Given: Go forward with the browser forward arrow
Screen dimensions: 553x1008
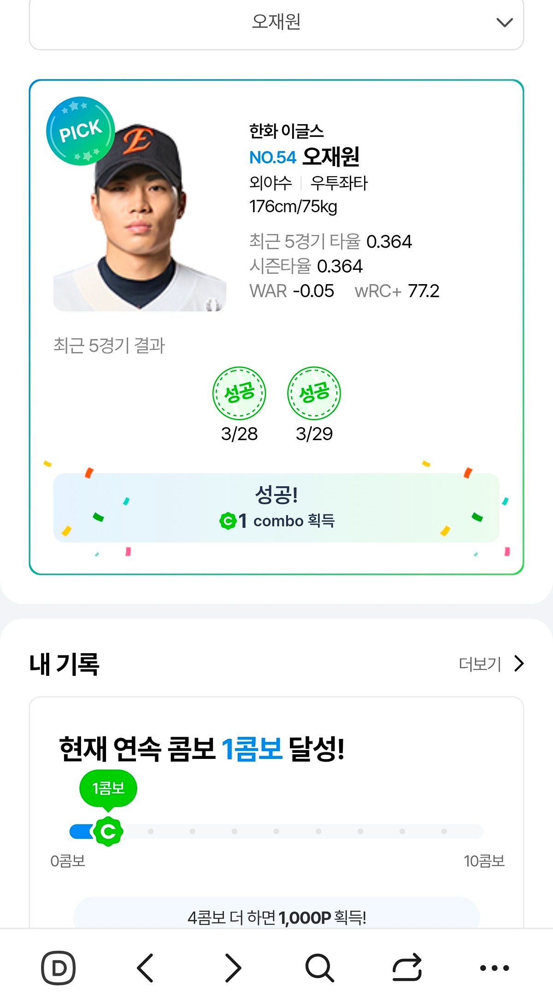Looking at the screenshot, I should point(233,967).
